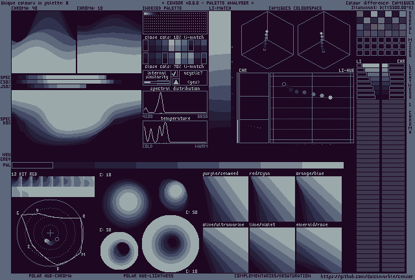This screenshot has height=280, width=415.
Task: Click 'close cols: 70% li-match' label
Action: (174, 66)
